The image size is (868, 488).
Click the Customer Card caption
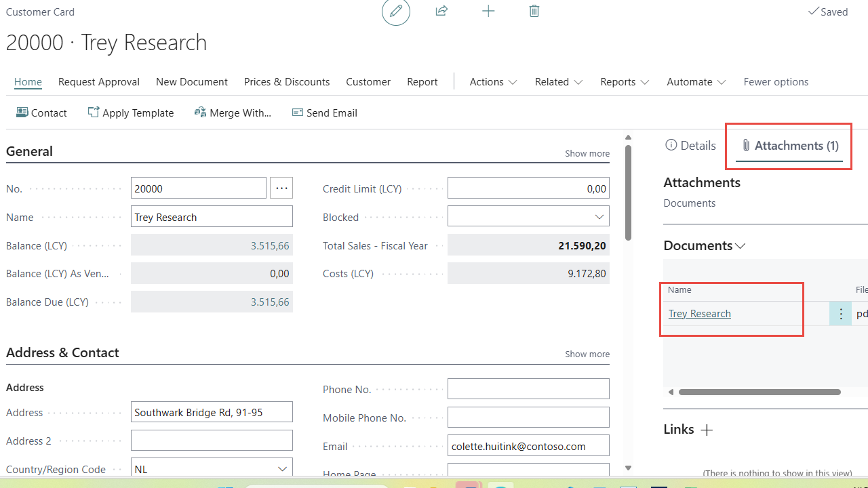click(40, 12)
